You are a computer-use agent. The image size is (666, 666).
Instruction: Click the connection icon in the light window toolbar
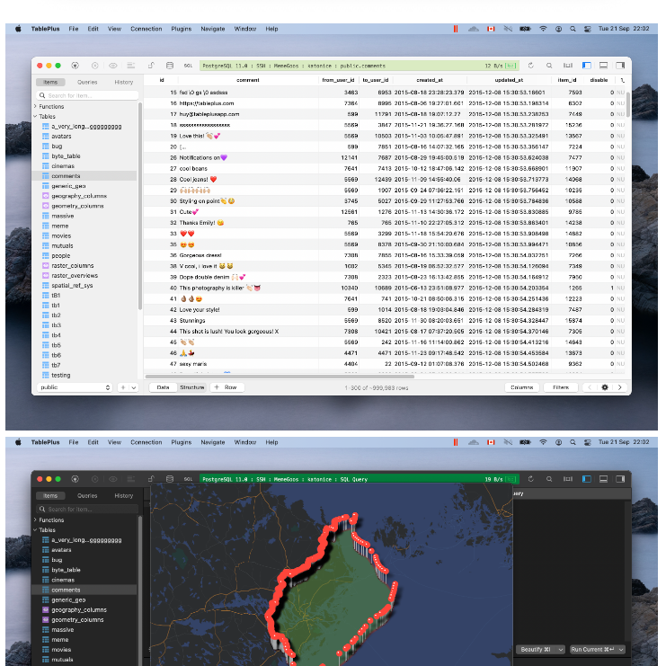(75, 66)
